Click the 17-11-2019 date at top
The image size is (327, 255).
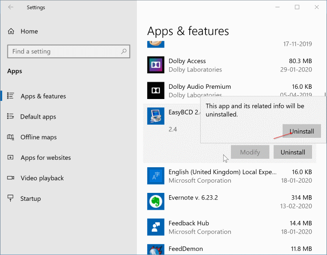pos(298,44)
